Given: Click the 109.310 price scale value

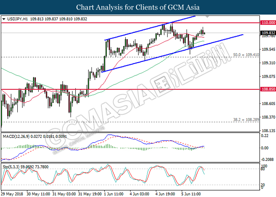Looking at the screenshot, I should click(x=269, y=63).
